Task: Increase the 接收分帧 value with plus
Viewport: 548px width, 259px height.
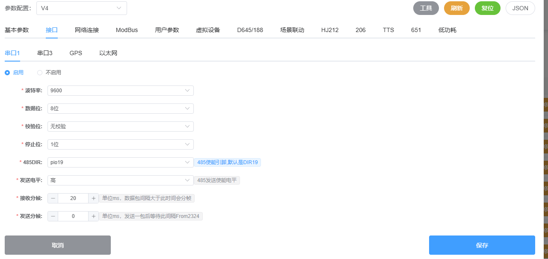Action: (x=94, y=198)
